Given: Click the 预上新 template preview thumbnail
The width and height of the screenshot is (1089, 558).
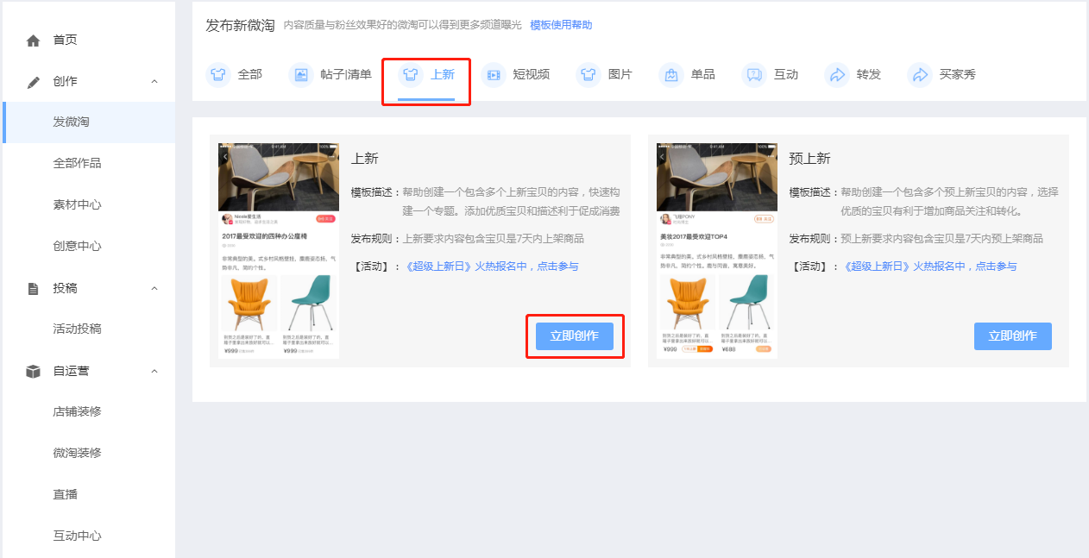Looking at the screenshot, I should (x=717, y=250).
